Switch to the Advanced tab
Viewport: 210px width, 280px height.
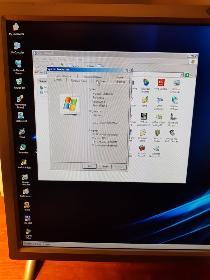pos(120,82)
